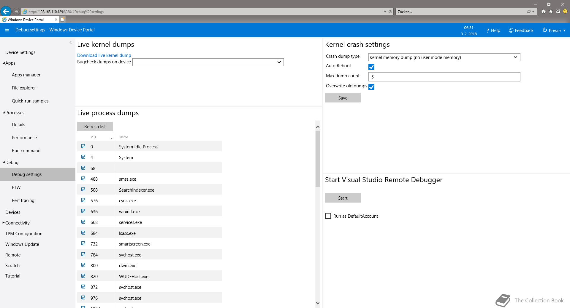
Task: Save dump icon for dwm.exe process
Action: click(83, 265)
